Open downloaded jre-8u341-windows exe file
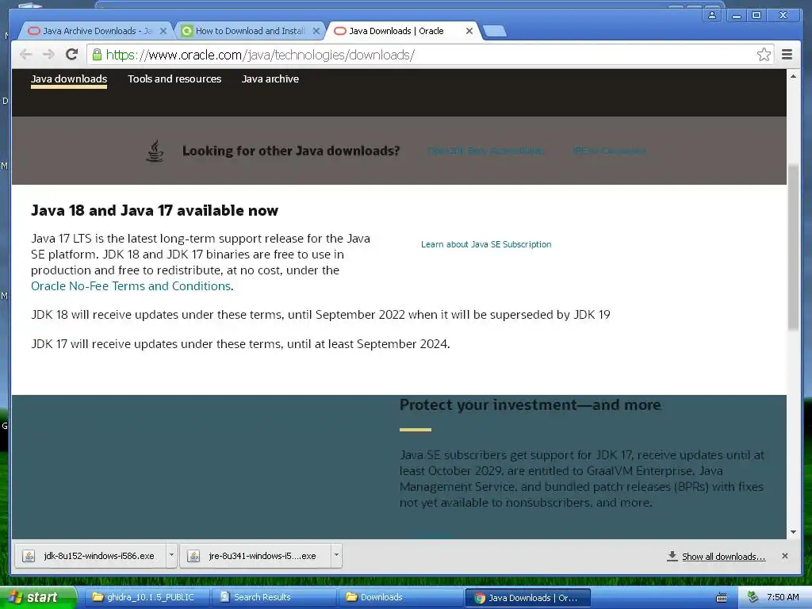Screen dimensions: 812x609 256,556
